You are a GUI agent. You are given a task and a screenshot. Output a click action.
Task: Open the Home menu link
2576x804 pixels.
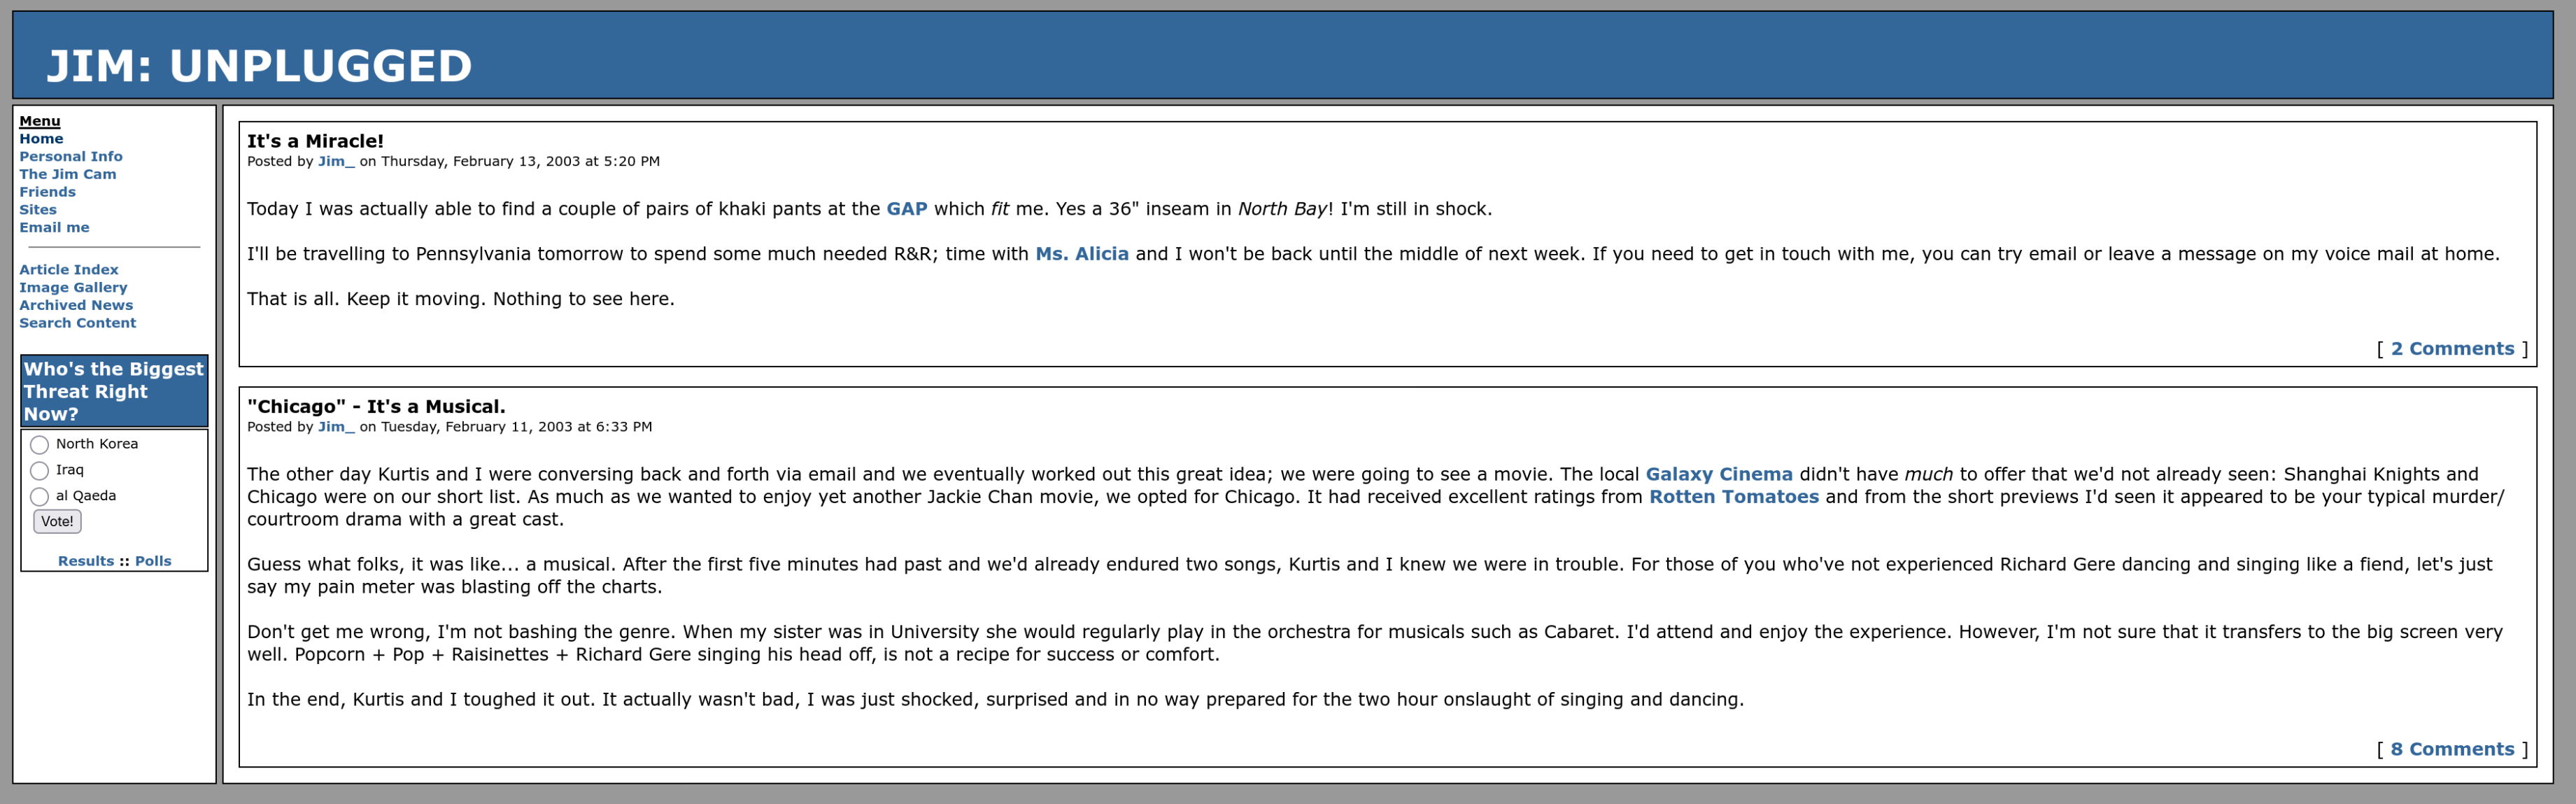pos(41,139)
